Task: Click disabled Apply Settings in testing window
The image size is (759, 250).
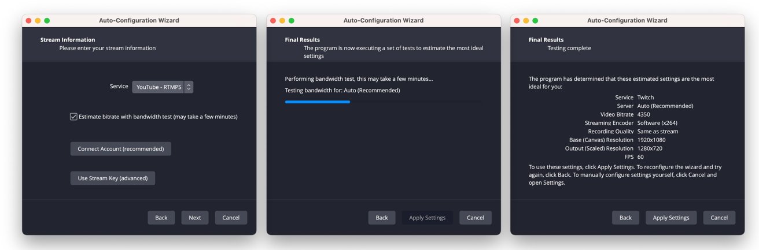Action: pos(428,218)
